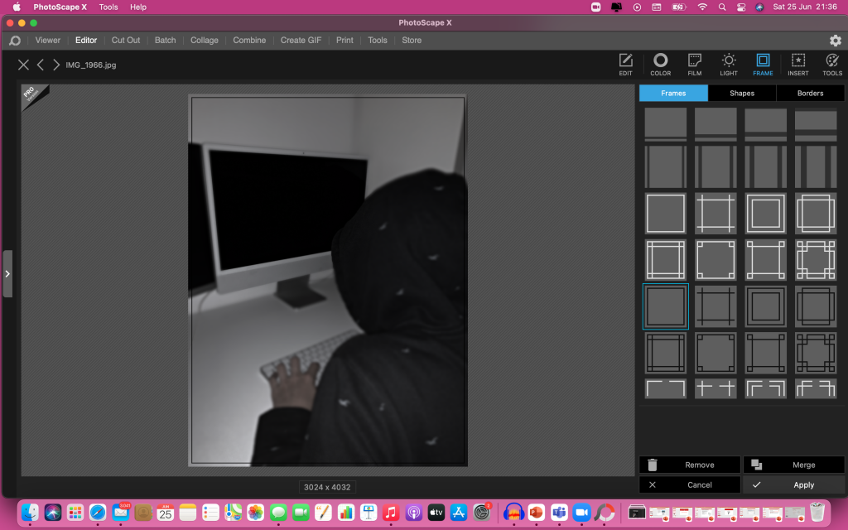Image resolution: width=848 pixels, height=530 pixels.
Task: Open the TOOLS panel icon
Action: click(831, 65)
